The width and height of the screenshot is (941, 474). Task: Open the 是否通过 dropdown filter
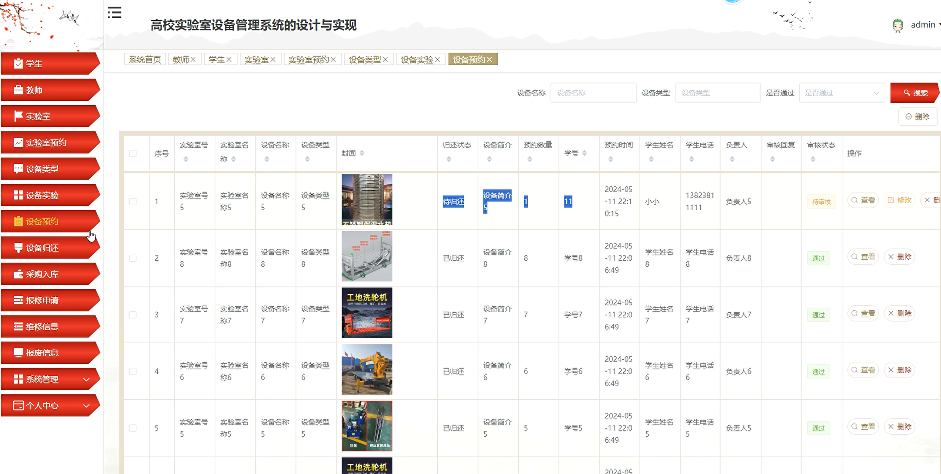(x=842, y=93)
